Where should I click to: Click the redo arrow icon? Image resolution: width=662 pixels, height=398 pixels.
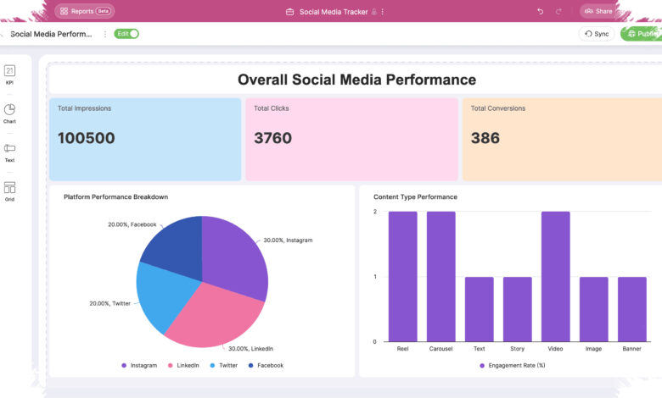(x=558, y=11)
